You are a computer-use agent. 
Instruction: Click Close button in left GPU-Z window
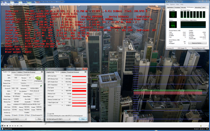[x=39, y=119]
